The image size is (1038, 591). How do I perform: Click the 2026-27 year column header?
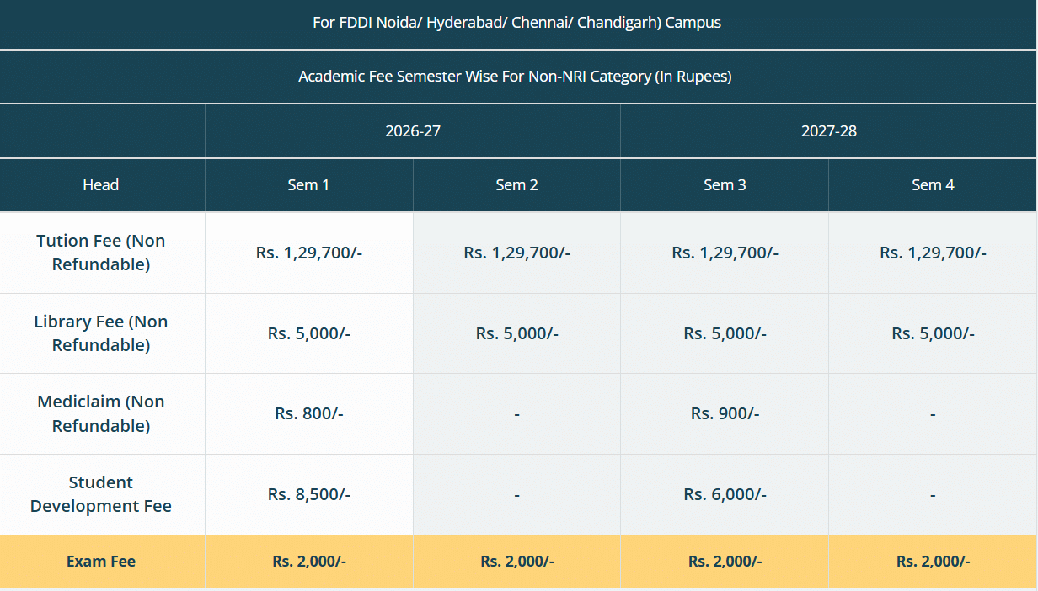click(x=413, y=131)
